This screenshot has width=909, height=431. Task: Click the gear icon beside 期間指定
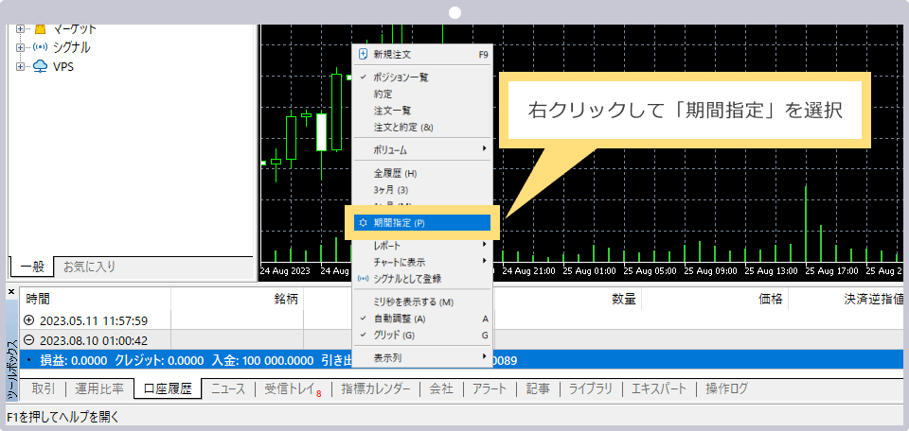point(363,223)
